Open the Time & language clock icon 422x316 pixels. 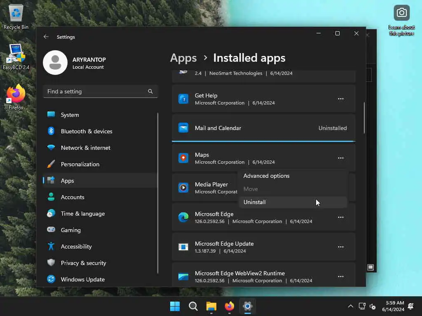tap(51, 214)
